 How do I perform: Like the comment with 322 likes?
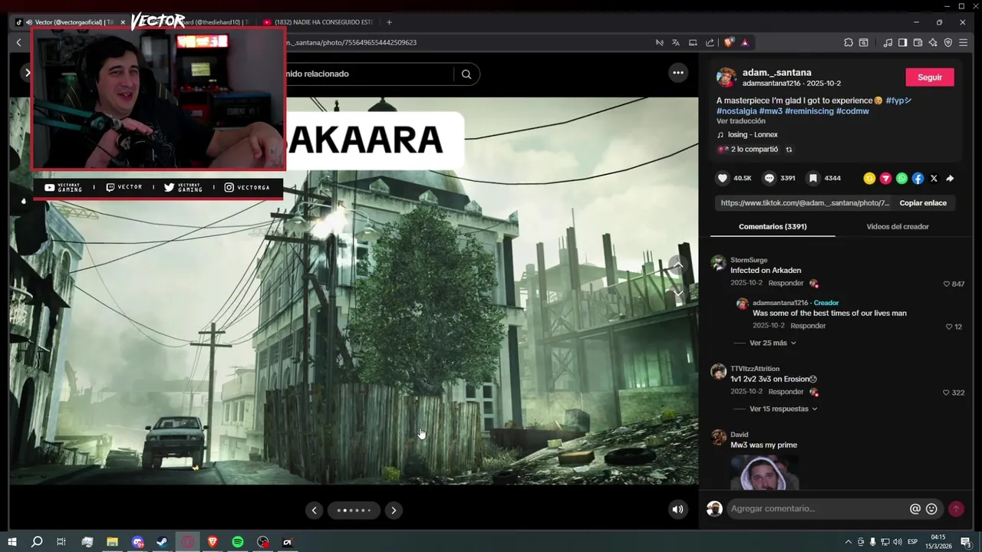[947, 393]
